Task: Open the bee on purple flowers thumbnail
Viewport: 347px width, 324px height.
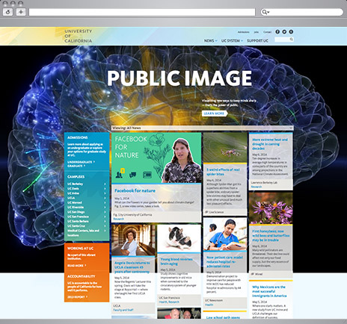Action: 271,208
